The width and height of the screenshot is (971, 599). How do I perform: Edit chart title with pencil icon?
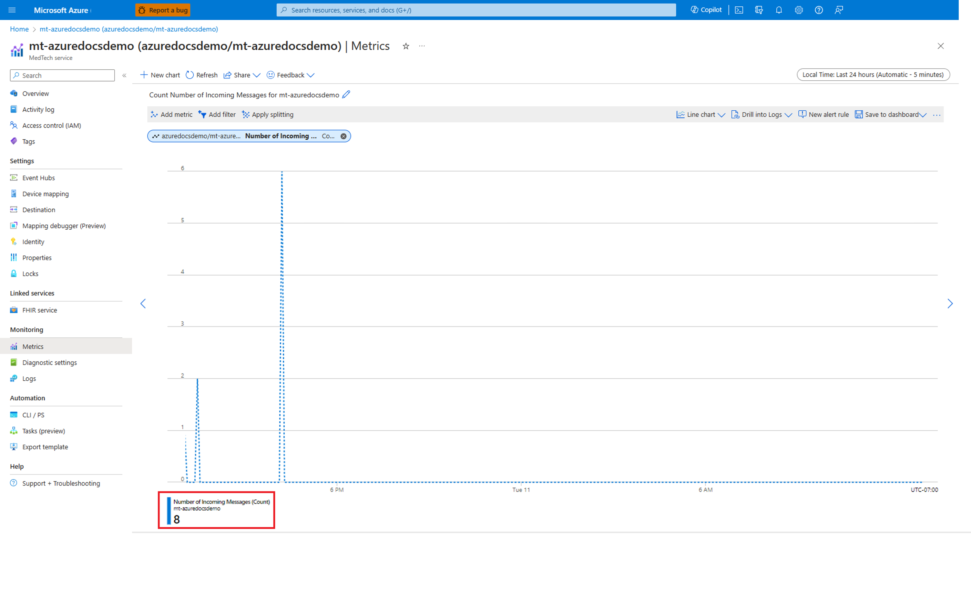pyautogui.click(x=346, y=94)
